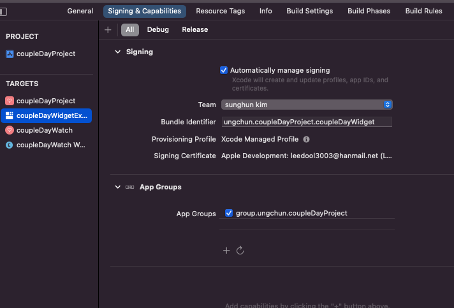454x308 pixels.
Task: Add a new app group with plus
Action: click(226, 251)
